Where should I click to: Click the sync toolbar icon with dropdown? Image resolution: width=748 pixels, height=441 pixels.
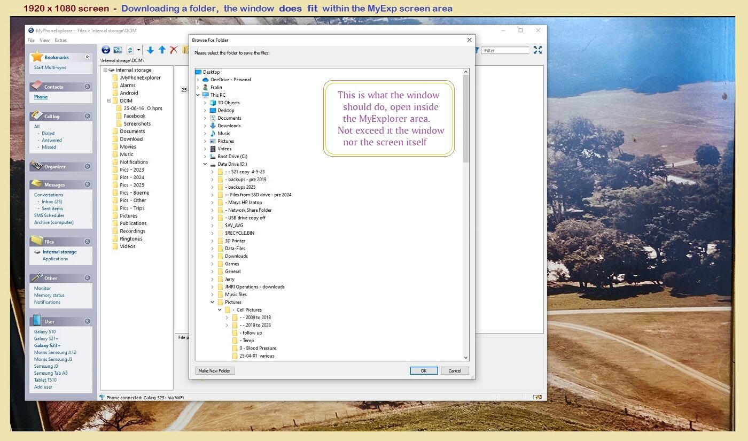click(130, 50)
